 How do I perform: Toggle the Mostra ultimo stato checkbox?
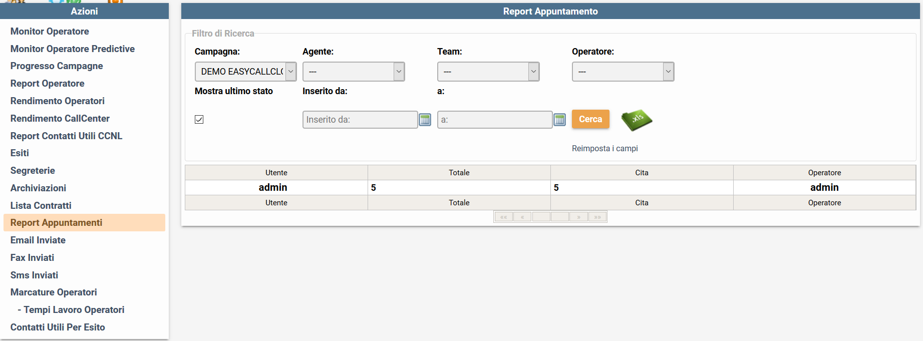[199, 119]
